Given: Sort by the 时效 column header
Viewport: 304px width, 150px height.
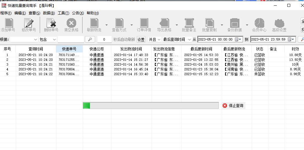Looking at the screenshot, I should [x=295, y=49].
